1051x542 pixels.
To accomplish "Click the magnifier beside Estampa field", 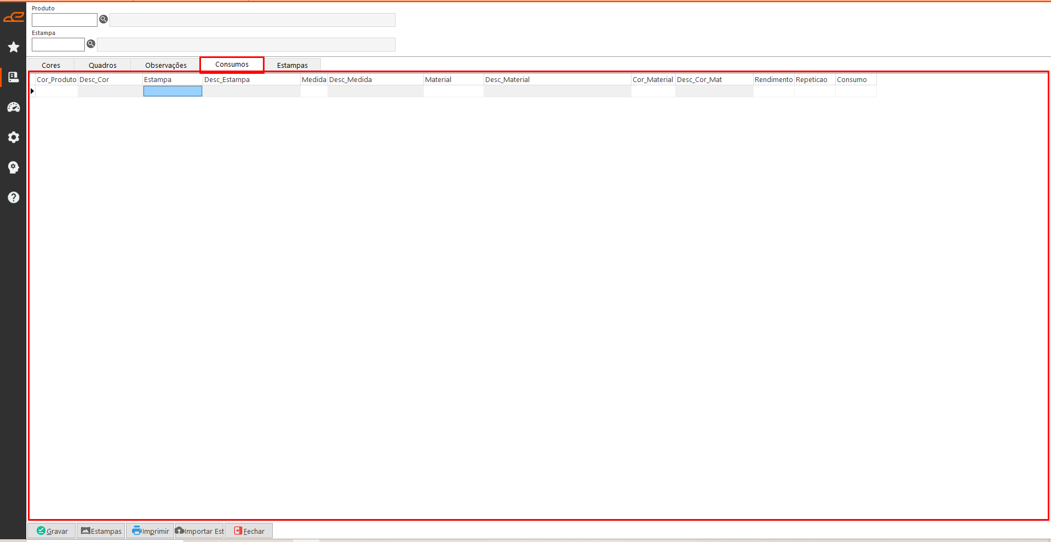I will pos(91,44).
